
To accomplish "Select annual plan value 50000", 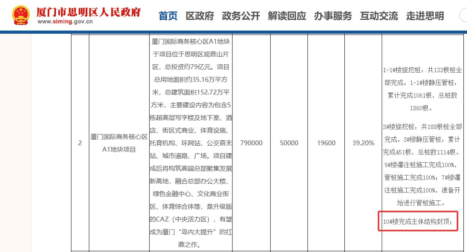I will (x=289, y=143).
